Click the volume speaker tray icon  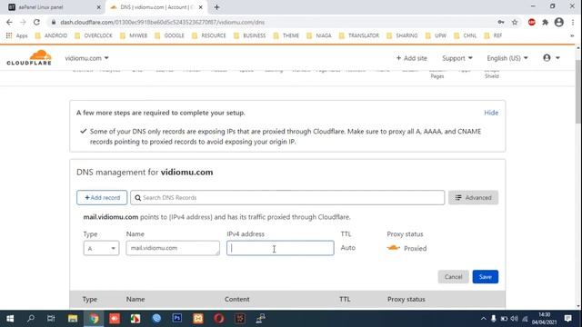click(x=514, y=319)
